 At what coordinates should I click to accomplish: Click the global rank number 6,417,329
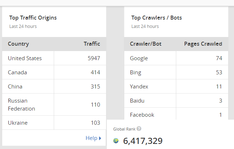143,141
